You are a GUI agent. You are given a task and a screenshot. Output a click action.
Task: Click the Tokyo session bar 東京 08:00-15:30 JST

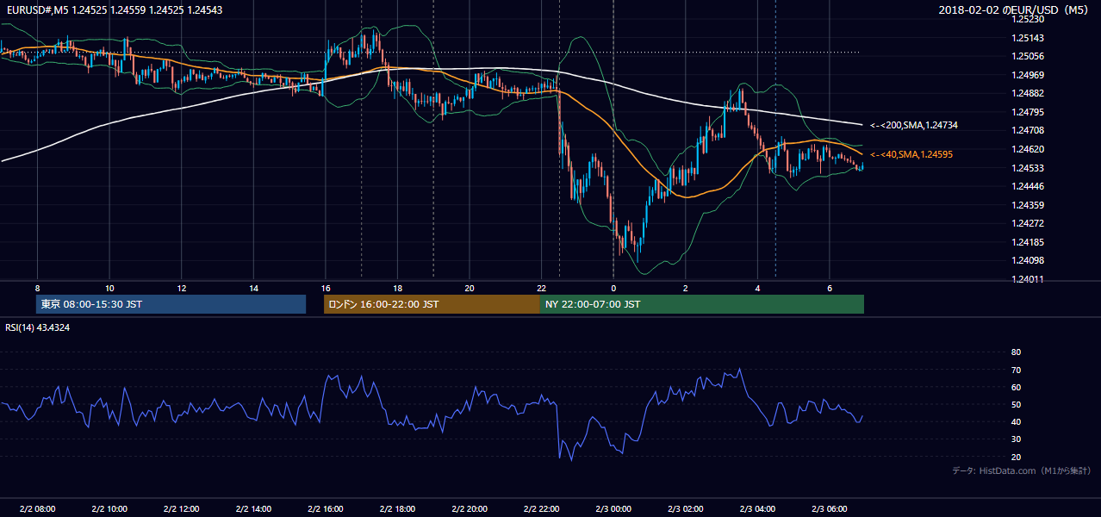point(171,304)
